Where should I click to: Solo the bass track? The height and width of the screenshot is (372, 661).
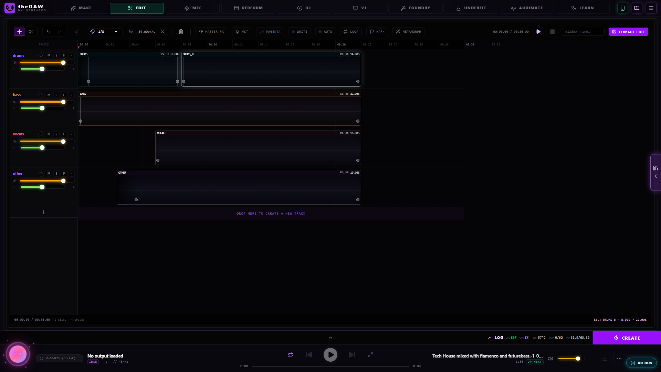[56, 95]
